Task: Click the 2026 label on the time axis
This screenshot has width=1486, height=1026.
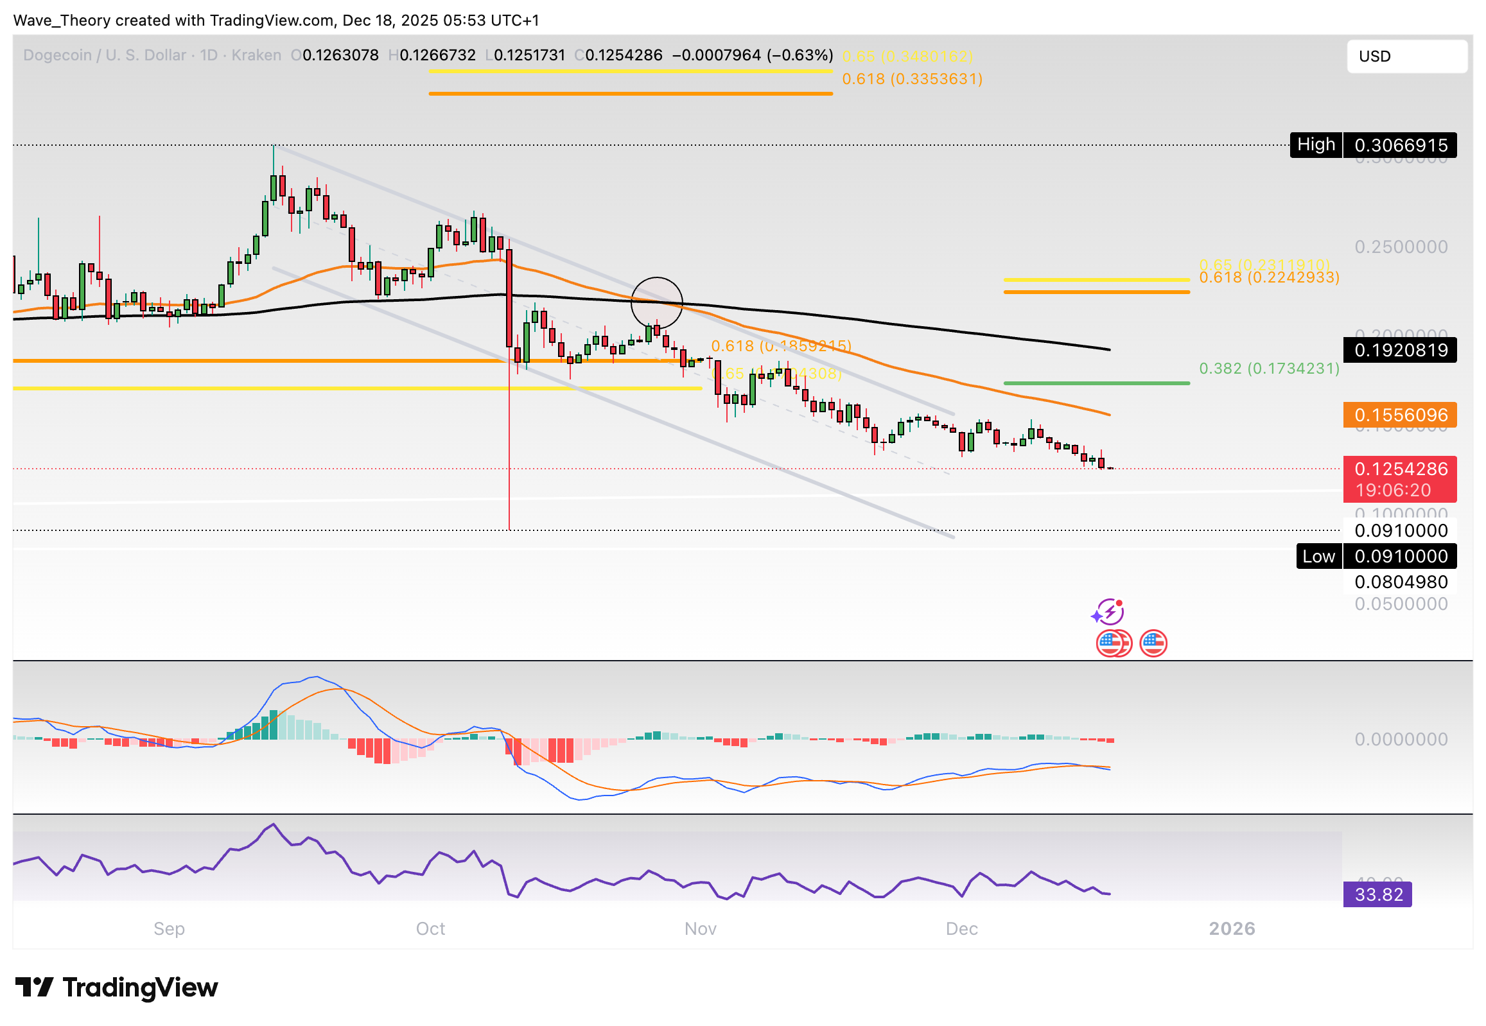Action: click(x=1232, y=929)
